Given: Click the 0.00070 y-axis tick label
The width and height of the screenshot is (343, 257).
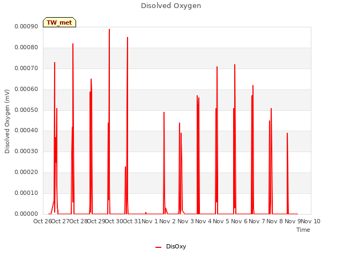Looking at the screenshot, I should 26,69.
